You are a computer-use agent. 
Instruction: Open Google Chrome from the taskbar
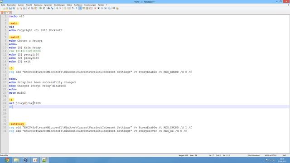(x=7, y=160)
